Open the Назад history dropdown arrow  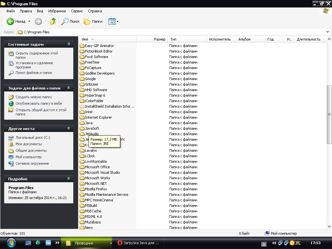coord(29,21)
